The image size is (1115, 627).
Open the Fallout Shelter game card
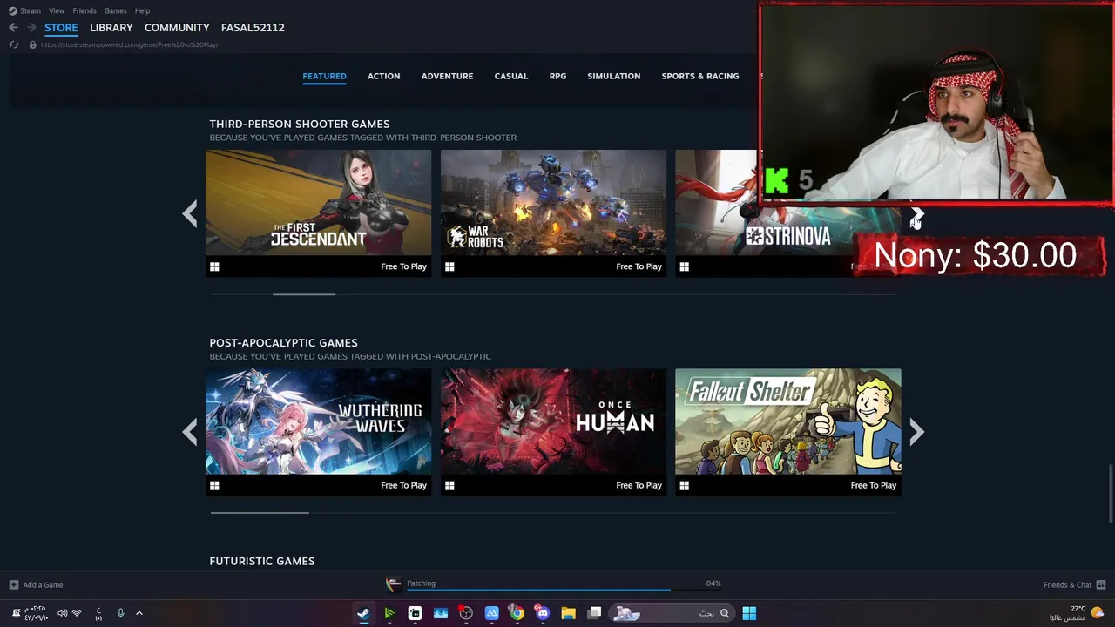tap(788, 432)
